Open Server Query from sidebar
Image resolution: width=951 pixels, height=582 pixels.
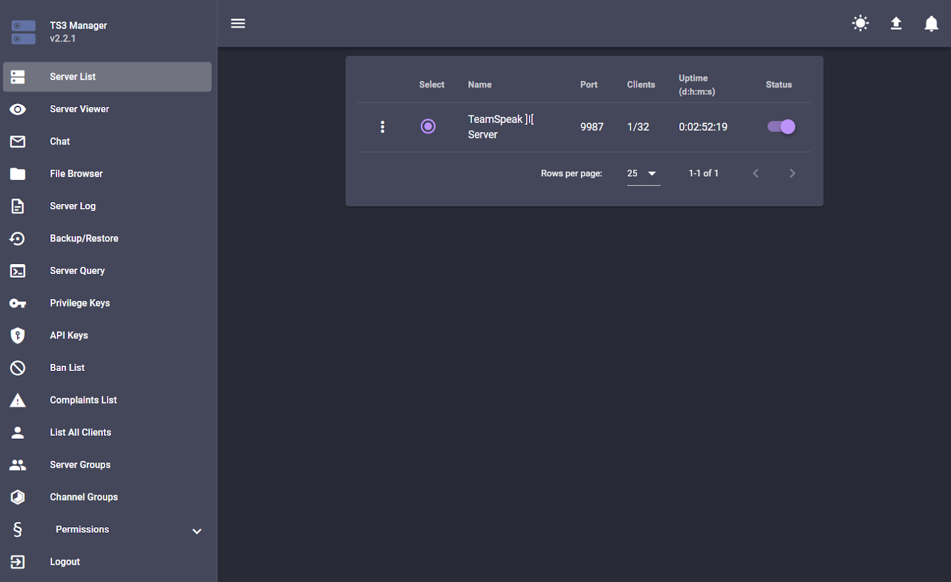tap(77, 271)
